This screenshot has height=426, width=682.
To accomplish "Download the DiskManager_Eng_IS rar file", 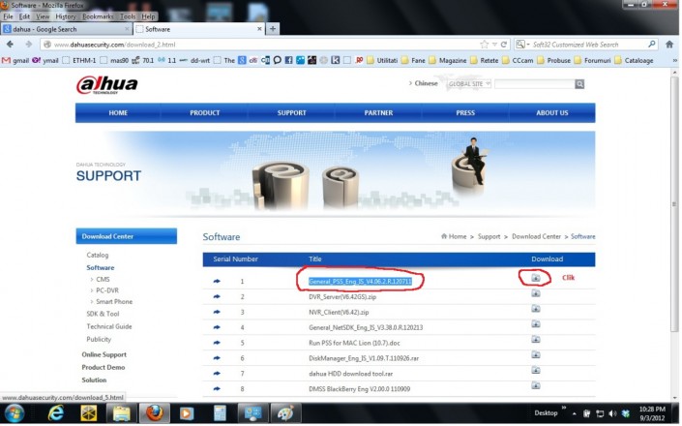I will pos(535,357).
